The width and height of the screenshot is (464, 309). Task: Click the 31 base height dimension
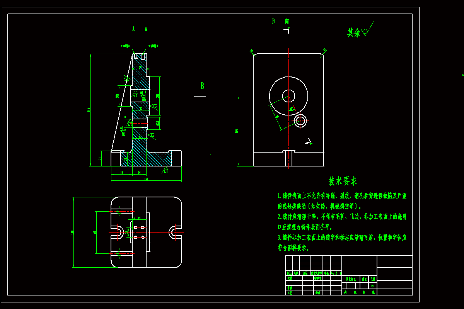tap(100, 158)
